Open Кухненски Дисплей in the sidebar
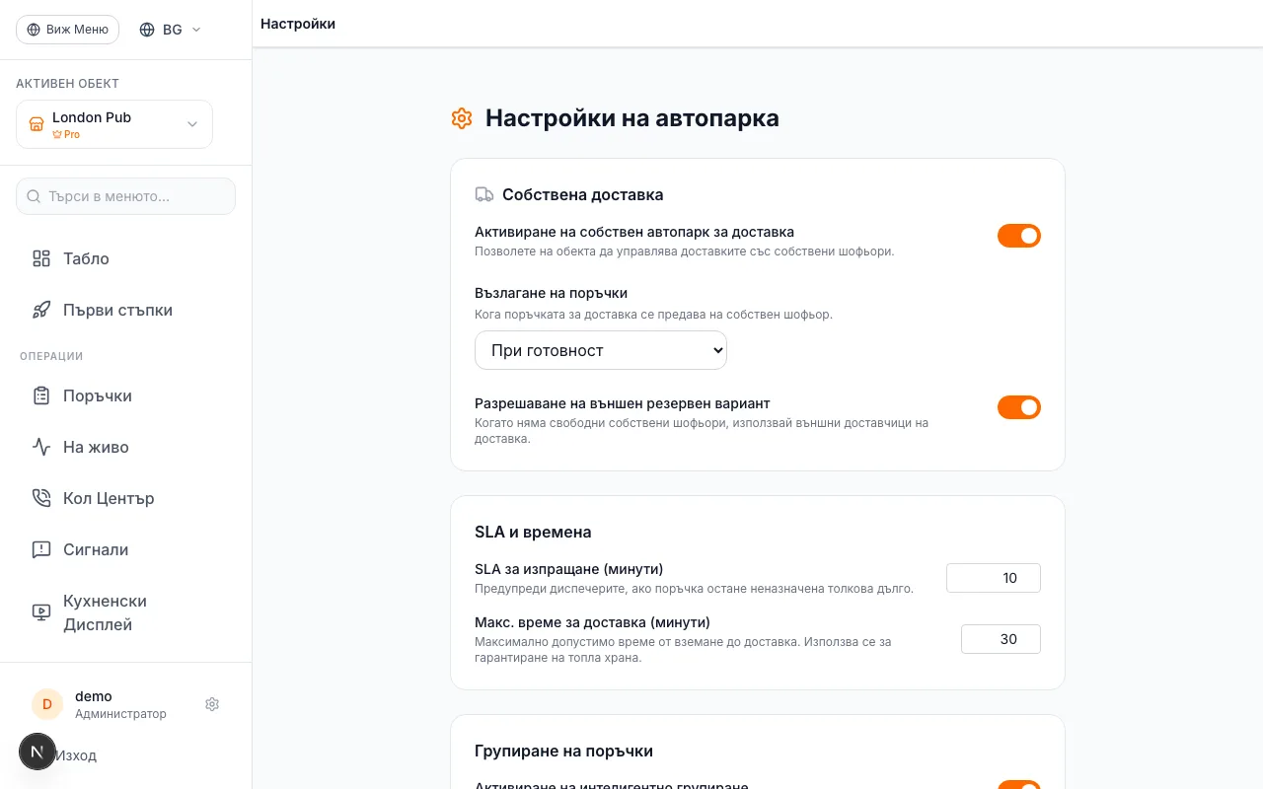This screenshot has width=1263, height=789. (x=125, y=612)
